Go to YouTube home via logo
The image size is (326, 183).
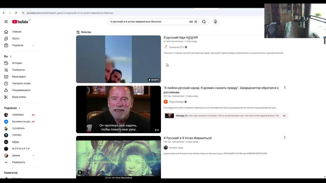[20, 22]
